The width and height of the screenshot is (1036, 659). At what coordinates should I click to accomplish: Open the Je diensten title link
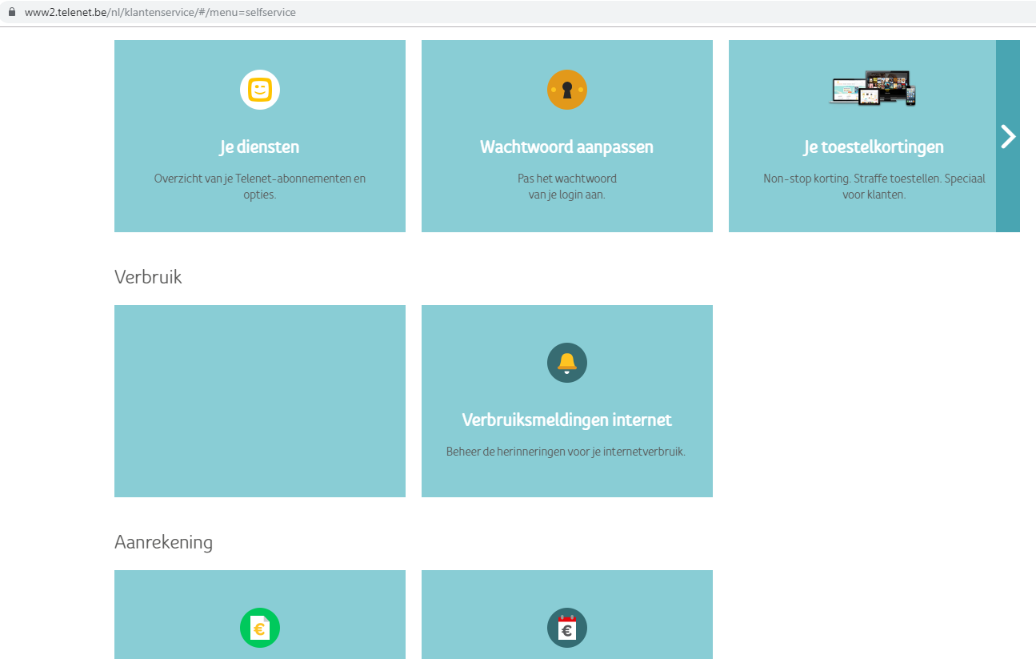260,147
